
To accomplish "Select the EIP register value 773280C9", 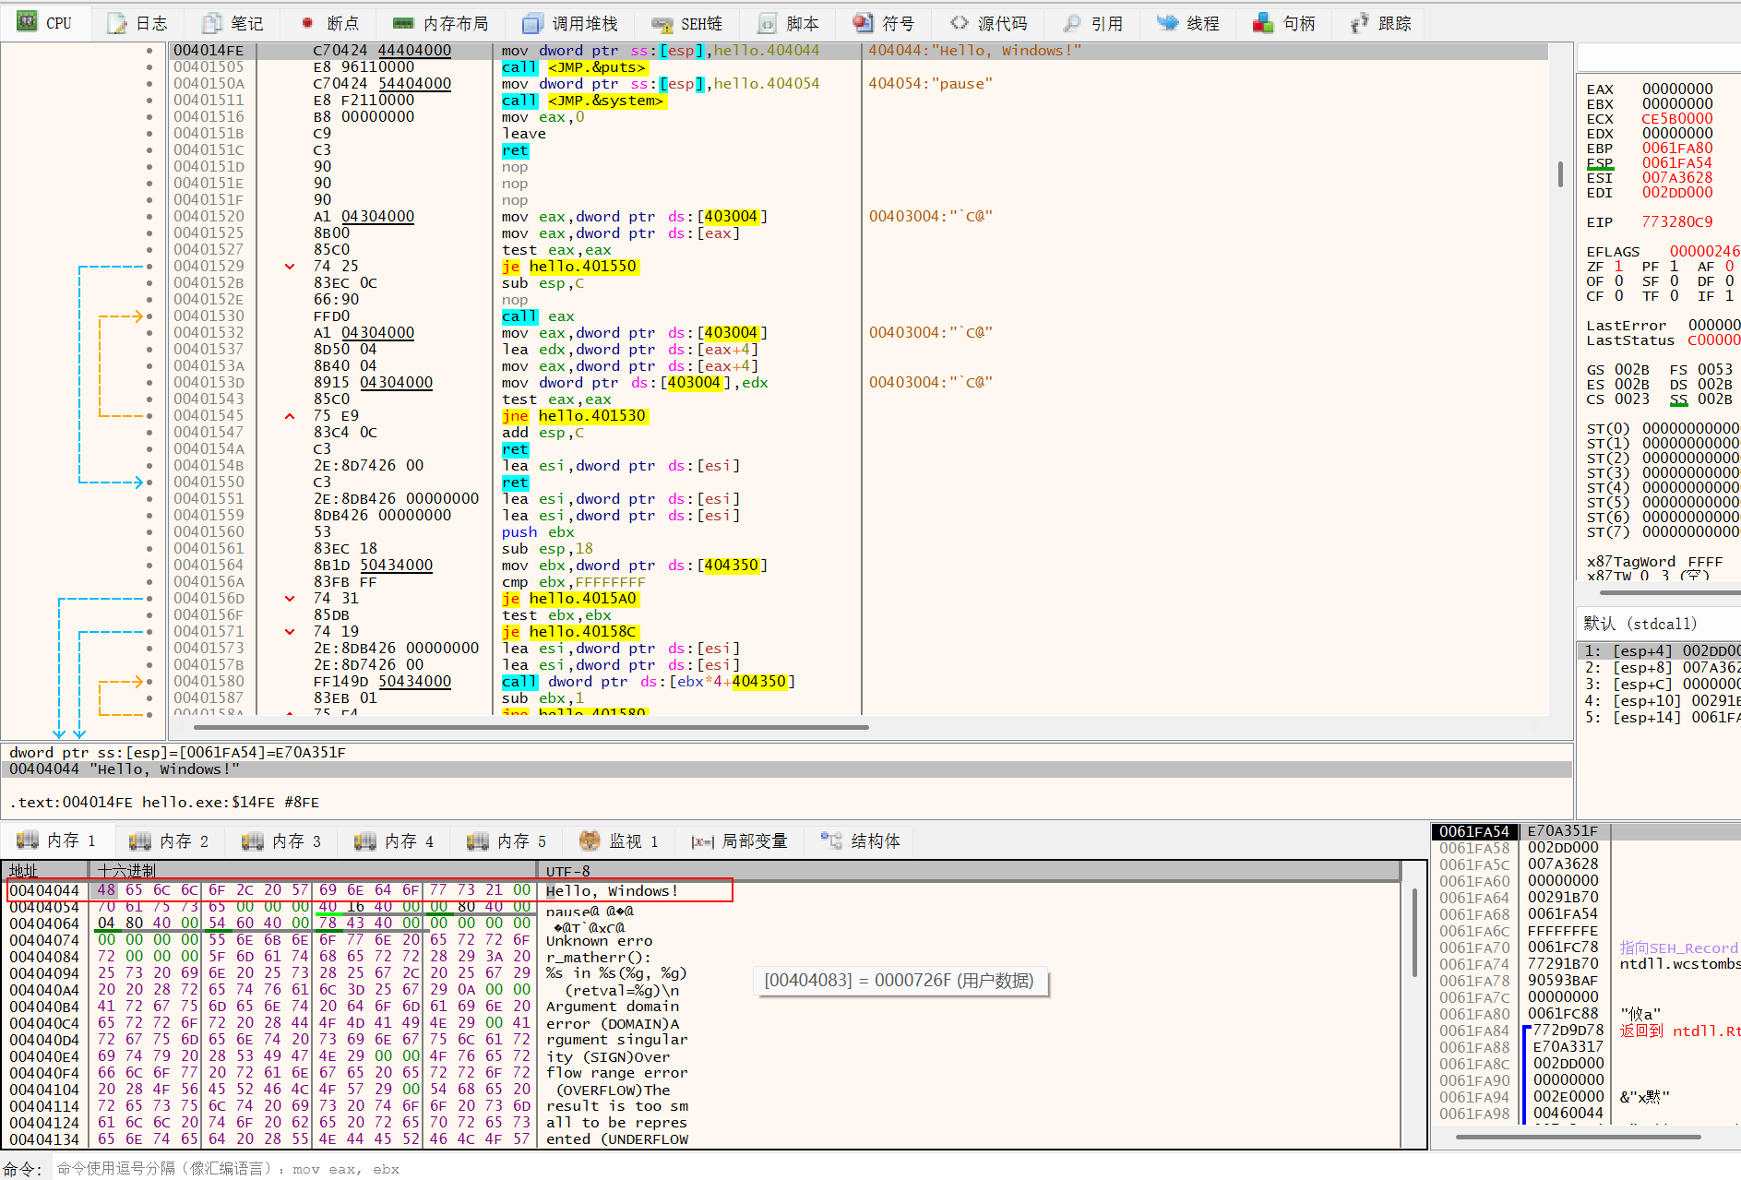I will coord(1676,222).
